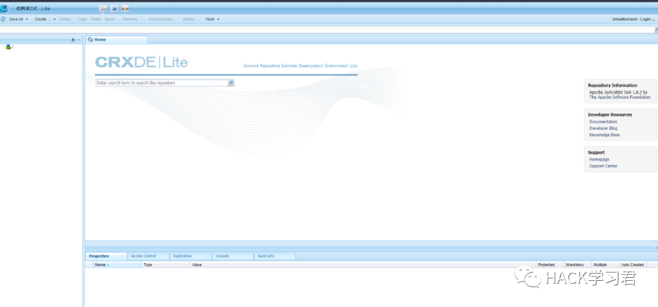Click the home icon in tree panel header
The image size is (658, 307).
73,40
